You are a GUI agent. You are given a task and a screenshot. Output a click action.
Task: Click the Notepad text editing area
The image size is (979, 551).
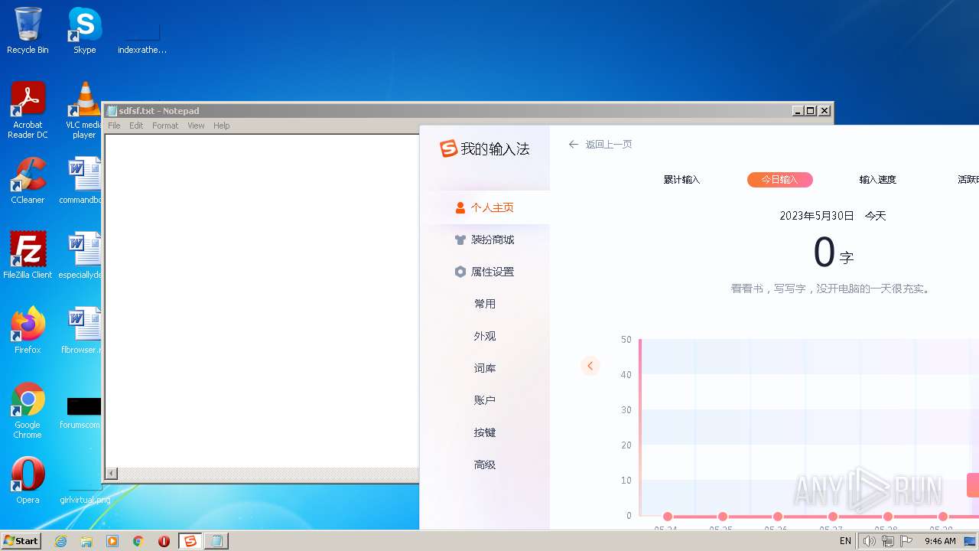click(262, 301)
